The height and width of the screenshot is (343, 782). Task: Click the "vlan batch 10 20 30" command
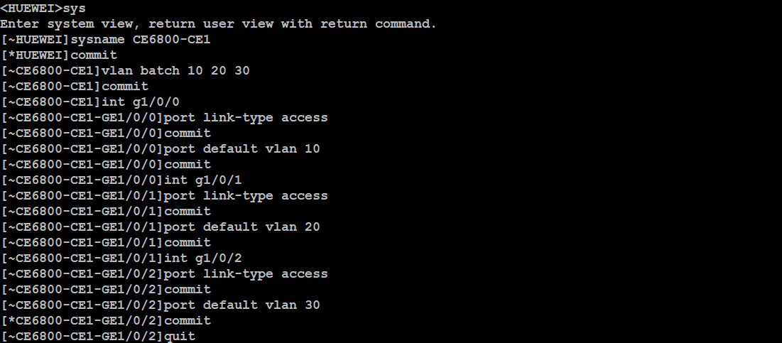click(x=176, y=71)
